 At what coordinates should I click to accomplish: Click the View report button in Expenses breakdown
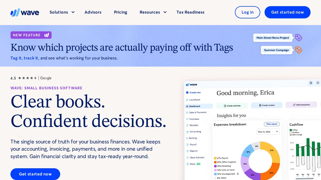pyautogui.click(x=272, y=124)
